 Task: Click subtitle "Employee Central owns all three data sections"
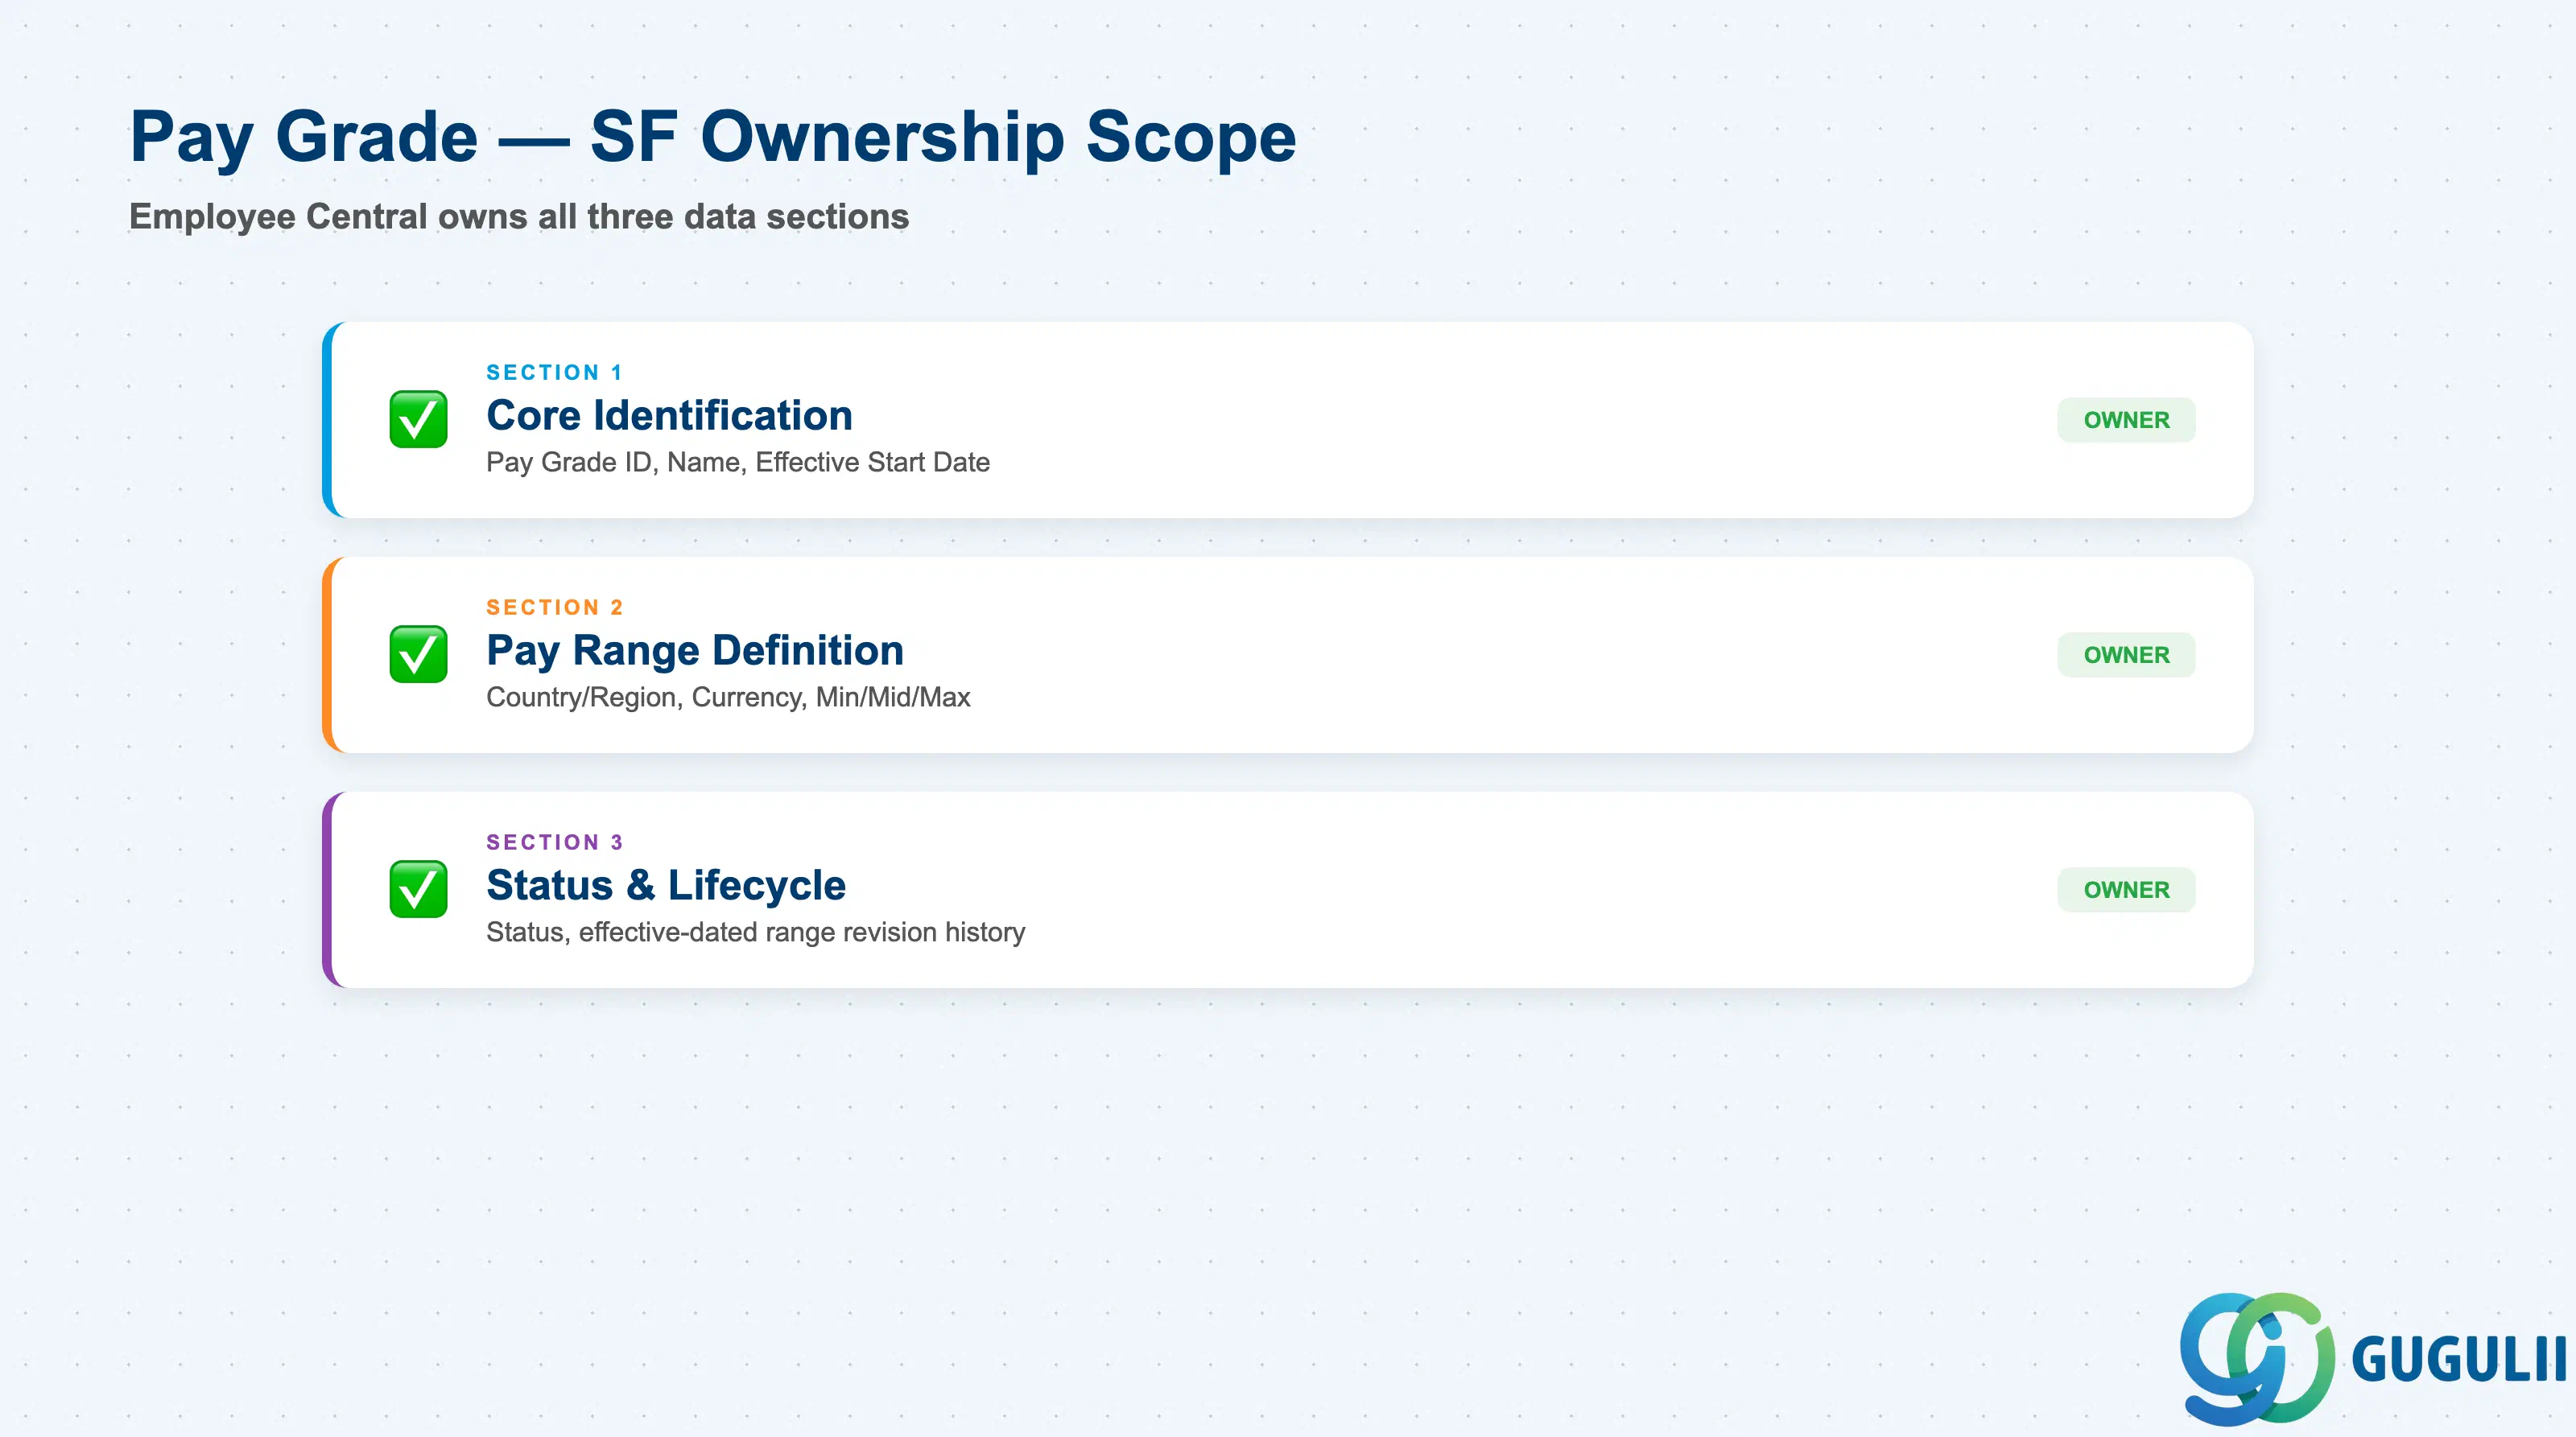519,216
